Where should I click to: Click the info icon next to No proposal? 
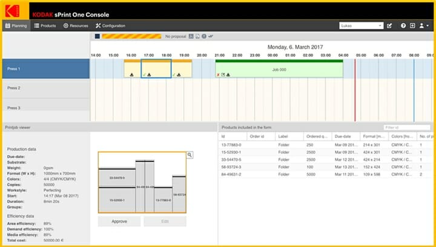204,36
